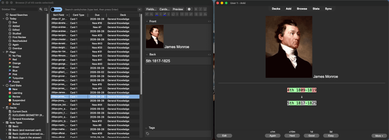Open the remove formatting dropdown arrow
Image resolution: width=389 pixels, height=140 pixels.
[177, 14]
